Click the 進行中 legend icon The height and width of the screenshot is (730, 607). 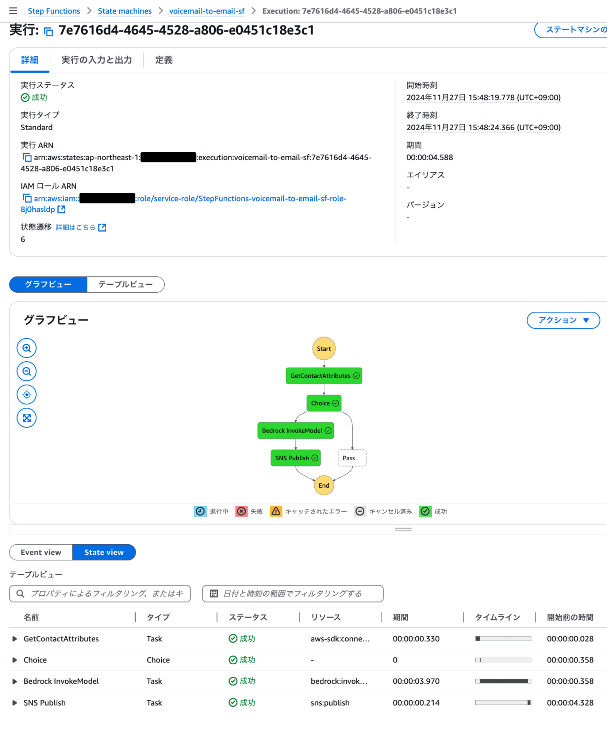[x=200, y=511]
